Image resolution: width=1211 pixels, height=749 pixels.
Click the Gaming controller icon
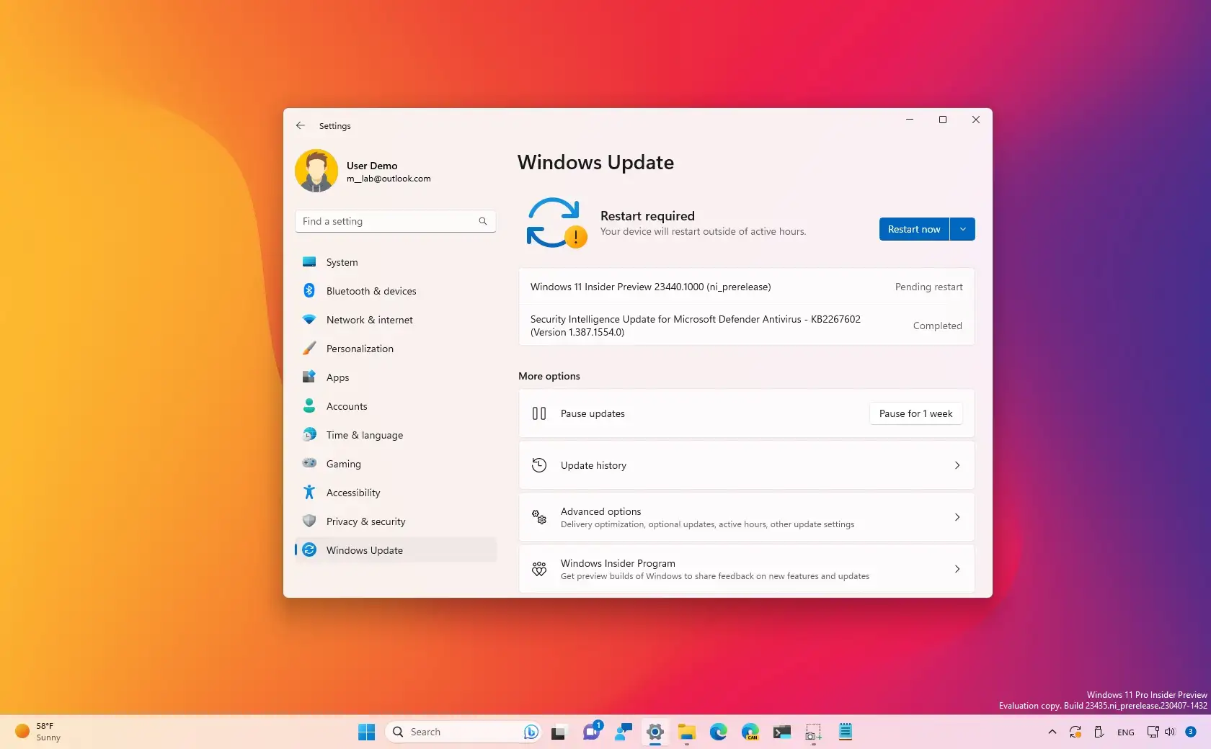(x=309, y=463)
